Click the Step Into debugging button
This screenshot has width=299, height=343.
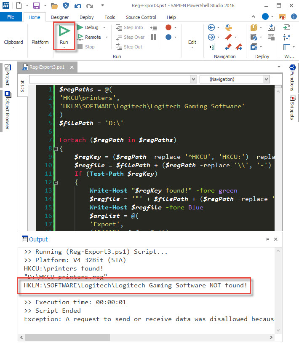[x=129, y=27]
